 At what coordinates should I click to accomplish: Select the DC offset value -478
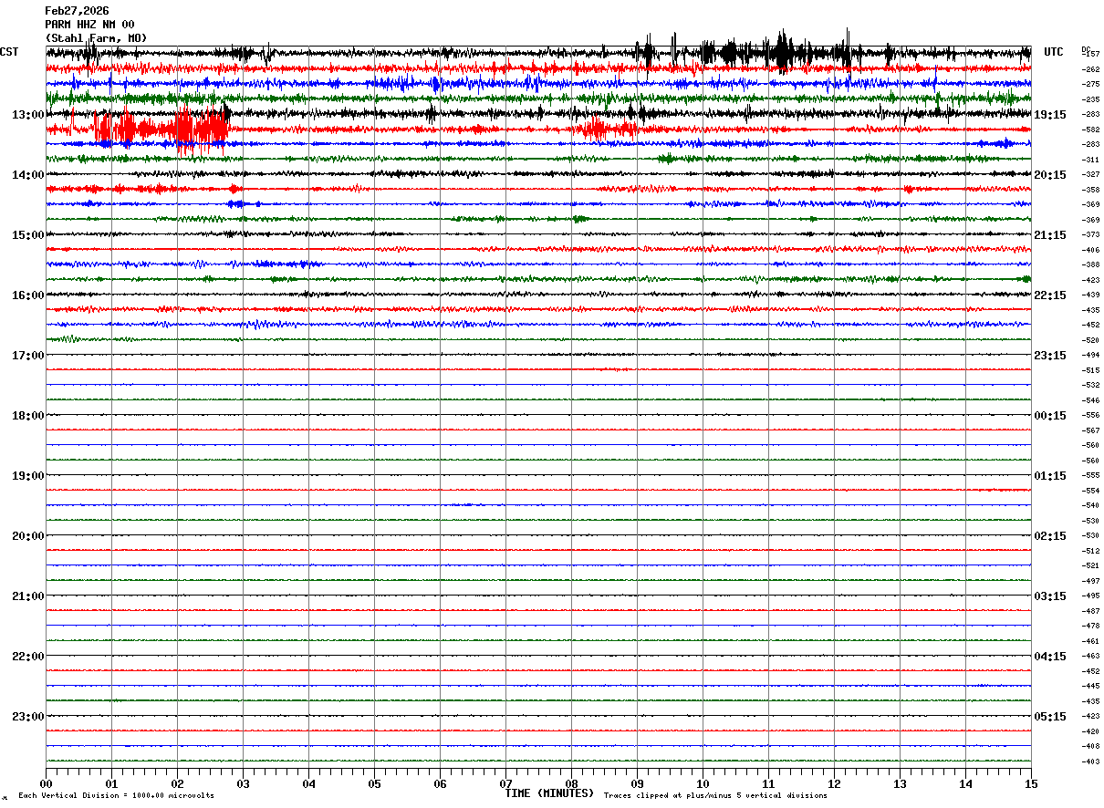(1090, 627)
